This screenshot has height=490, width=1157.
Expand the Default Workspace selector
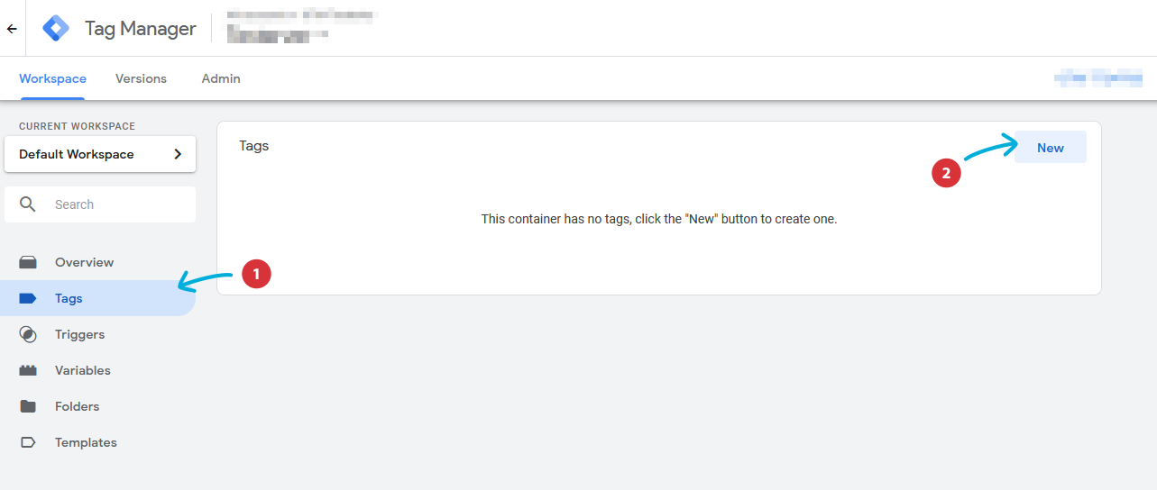[100, 154]
